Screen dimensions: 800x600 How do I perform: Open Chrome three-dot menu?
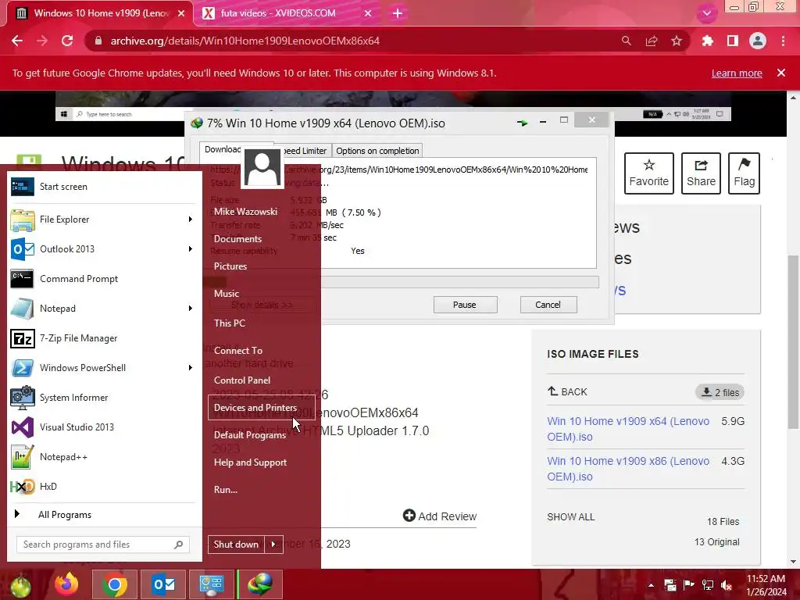(x=783, y=41)
